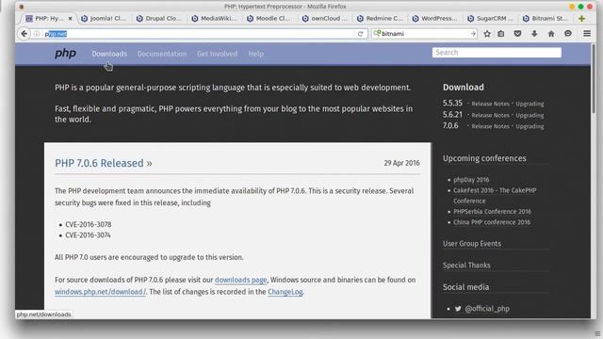603x339 pixels.
Task: Click the CVE-2016-3074 text
Action: tap(88, 234)
